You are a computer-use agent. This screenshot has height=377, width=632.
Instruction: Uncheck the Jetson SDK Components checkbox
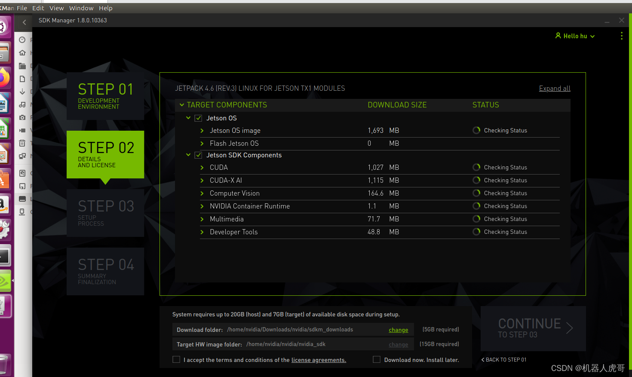pyautogui.click(x=198, y=155)
